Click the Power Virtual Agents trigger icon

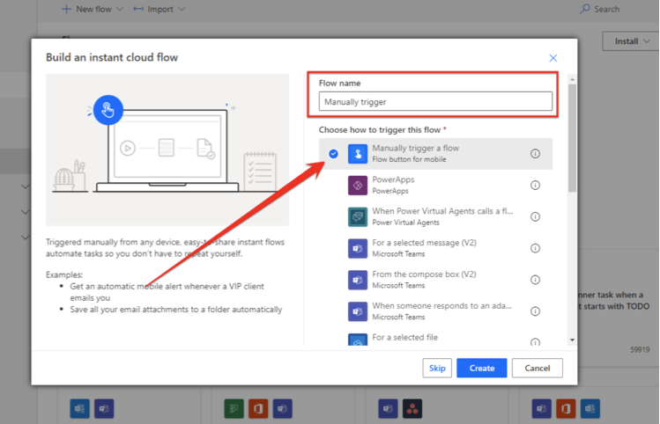pyautogui.click(x=358, y=216)
